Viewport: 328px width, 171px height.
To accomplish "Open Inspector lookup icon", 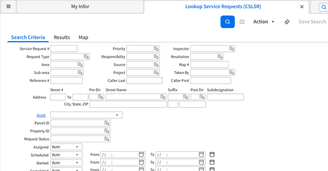I will coord(231,49).
